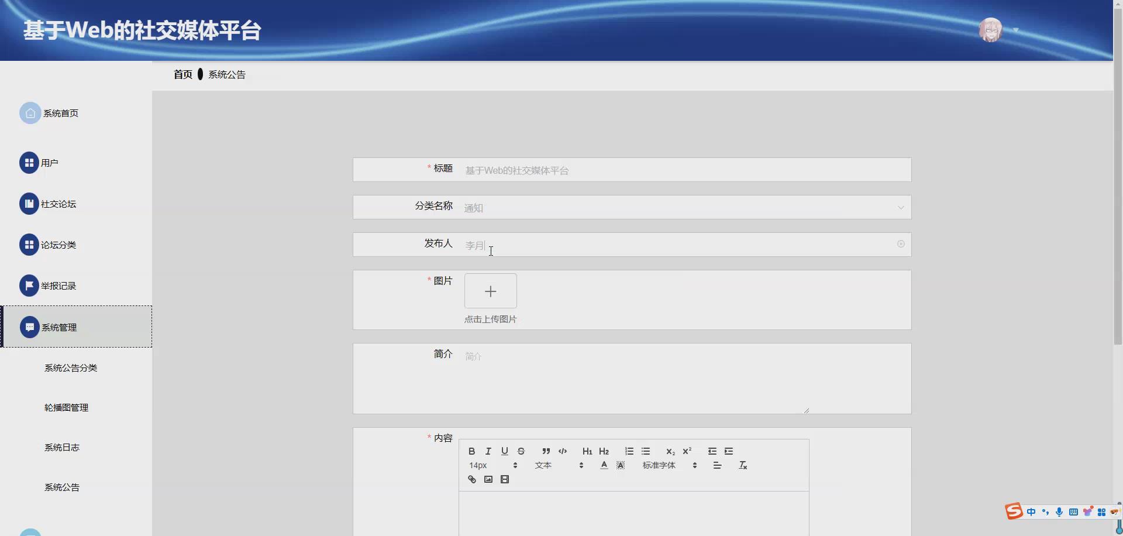1123x536 pixels.
Task: Toggle bold formatting in the content editor
Action: (x=471, y=451)
